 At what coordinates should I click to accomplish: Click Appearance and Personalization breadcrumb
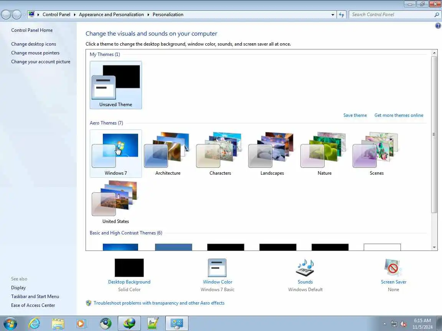[x=111, y=14]
